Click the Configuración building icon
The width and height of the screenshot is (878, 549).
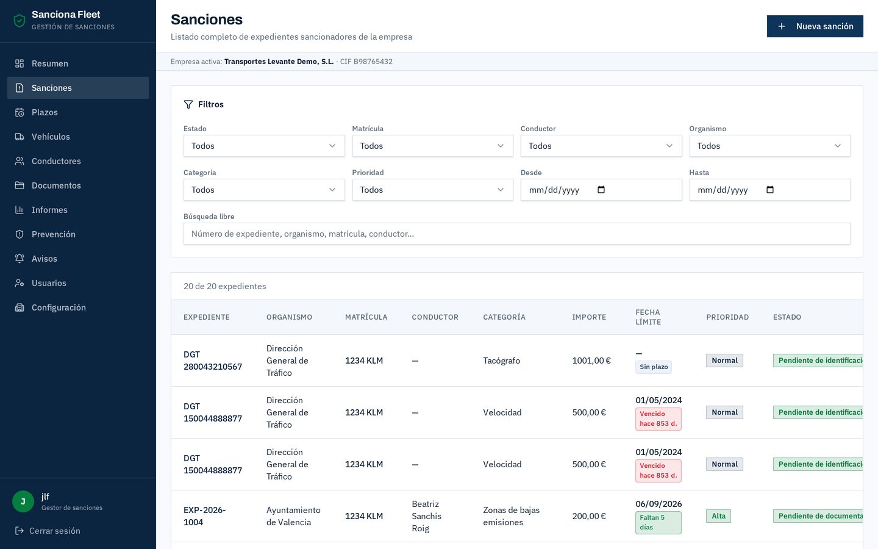pyautogui.click(x=20, y=307)
